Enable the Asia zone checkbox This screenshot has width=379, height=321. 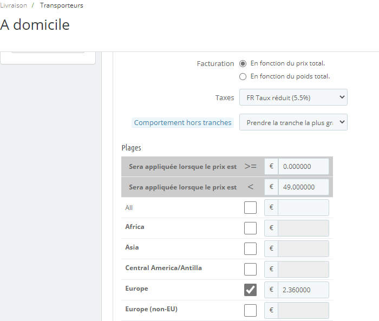[250, 248]
